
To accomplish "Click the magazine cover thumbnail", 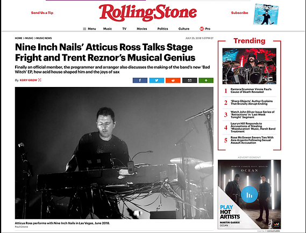I will (x=266, y=14).
